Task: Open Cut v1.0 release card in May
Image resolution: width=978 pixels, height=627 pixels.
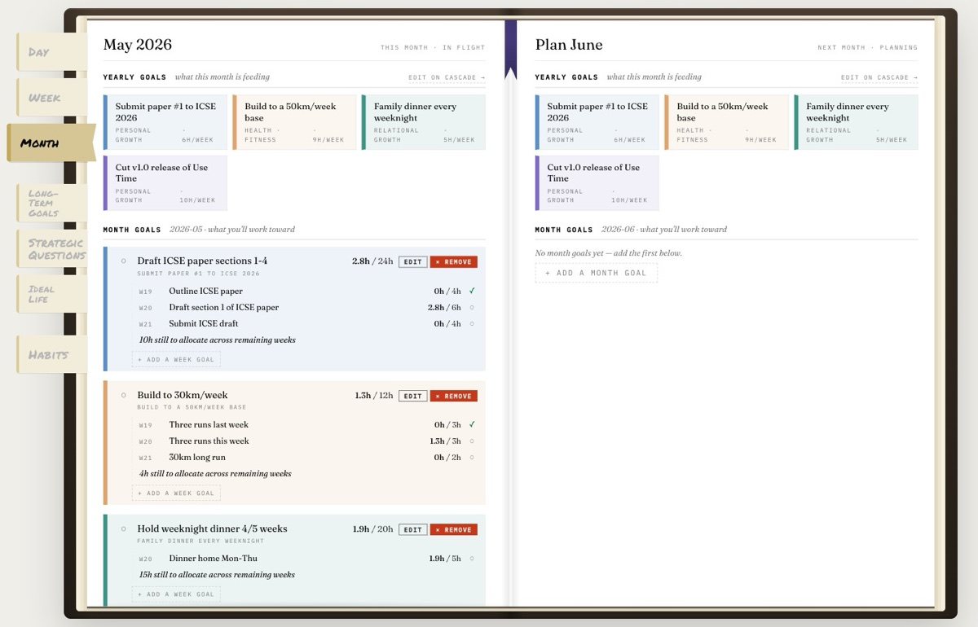Action: [x=165, y=183]
